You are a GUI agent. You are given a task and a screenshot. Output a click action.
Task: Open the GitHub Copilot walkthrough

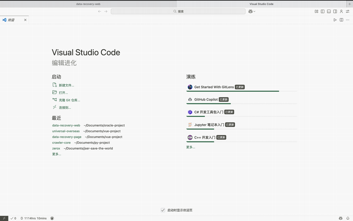coord(242,100)
